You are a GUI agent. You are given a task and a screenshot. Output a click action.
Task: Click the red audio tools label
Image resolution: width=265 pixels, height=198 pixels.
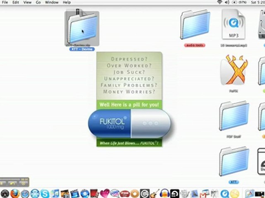tap(195, 45)
